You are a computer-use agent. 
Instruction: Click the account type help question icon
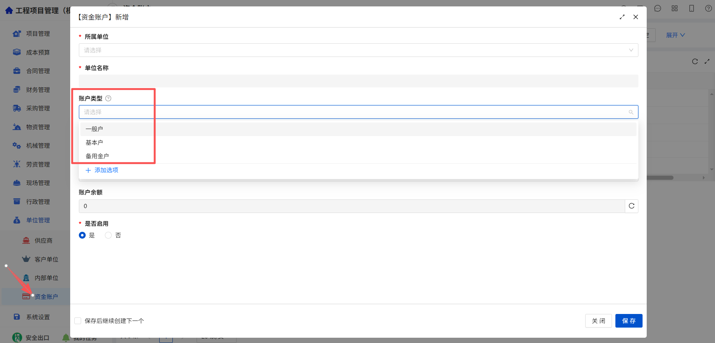(108, 98)
